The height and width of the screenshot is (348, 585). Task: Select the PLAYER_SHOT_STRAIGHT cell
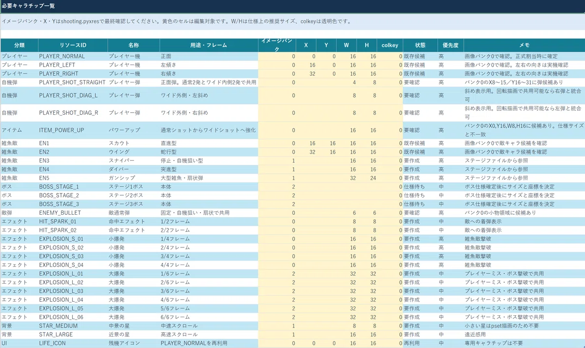[x=73, y=82]
